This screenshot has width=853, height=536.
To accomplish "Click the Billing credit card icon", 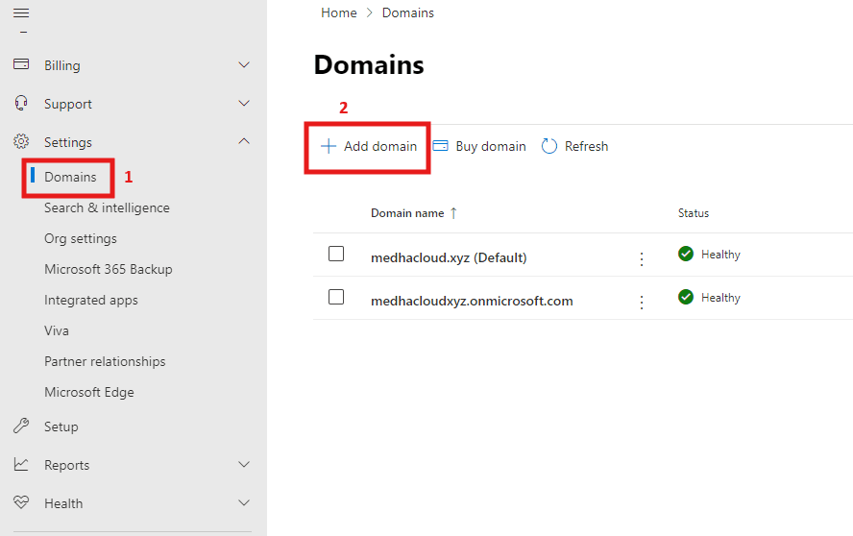I will [x=21, y=65].
